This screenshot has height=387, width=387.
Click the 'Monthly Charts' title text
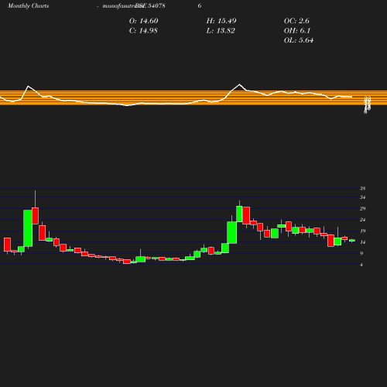click(x=28, y=6)
